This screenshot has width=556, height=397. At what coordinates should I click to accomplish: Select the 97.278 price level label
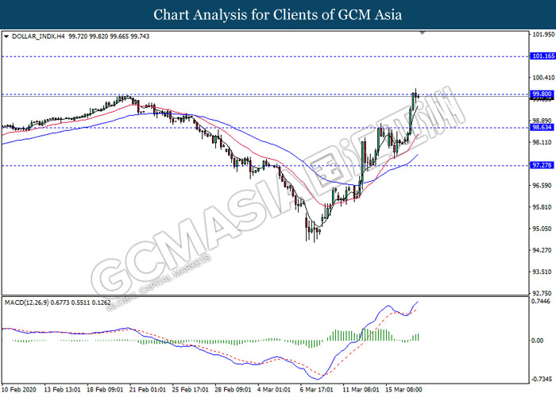[542, 166]
